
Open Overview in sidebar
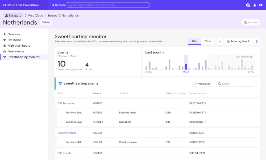tap(14, 34)
